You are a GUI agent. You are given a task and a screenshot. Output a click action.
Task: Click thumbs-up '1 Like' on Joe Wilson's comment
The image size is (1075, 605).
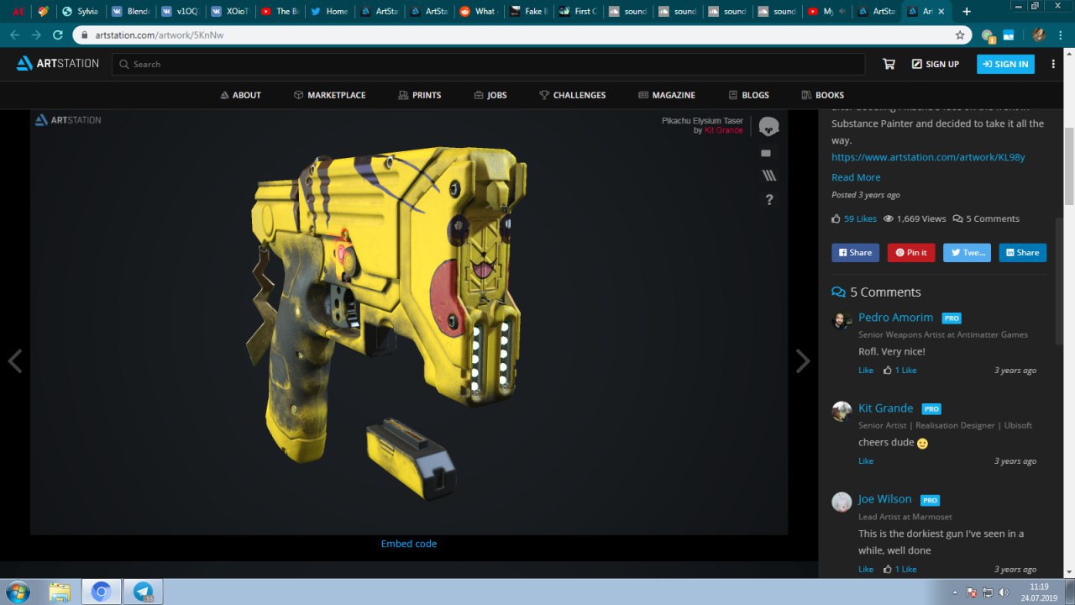(x=899, y=569)
